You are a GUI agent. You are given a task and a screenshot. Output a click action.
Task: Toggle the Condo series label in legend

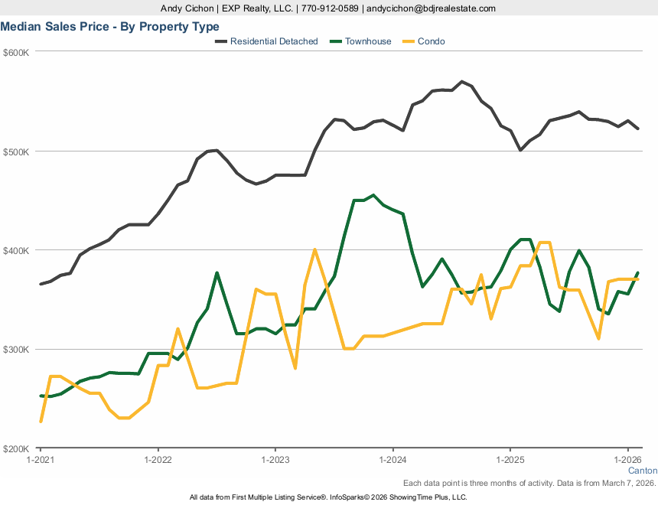[x=432, y=41]
